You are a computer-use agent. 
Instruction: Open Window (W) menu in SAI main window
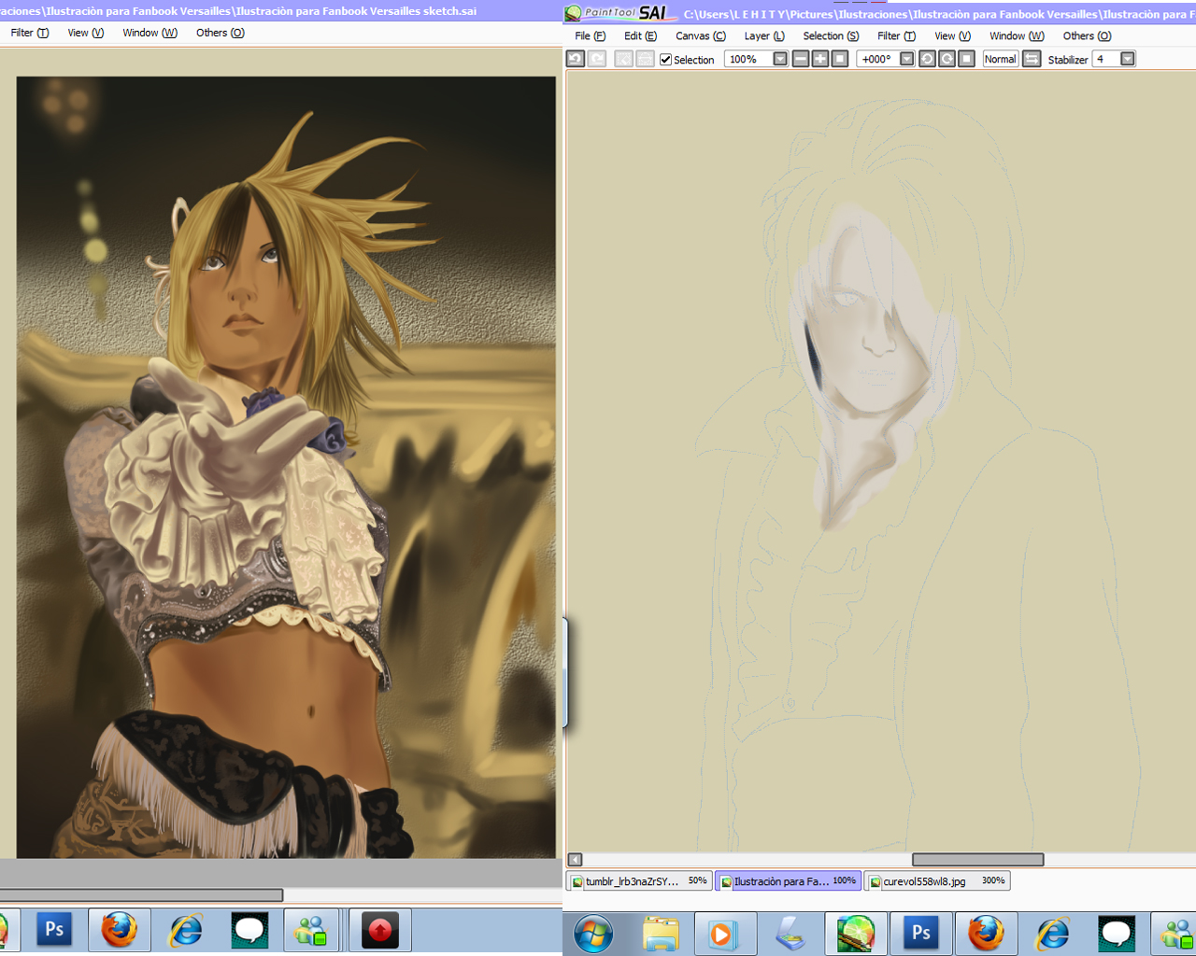[1017, 36]
